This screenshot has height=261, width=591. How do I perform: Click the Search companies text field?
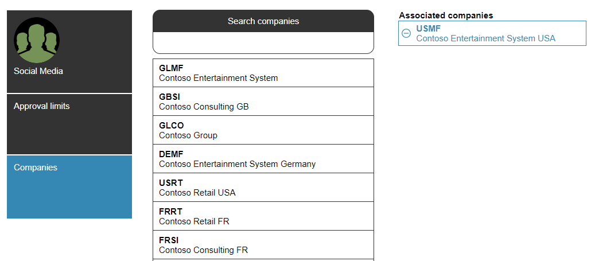pos(263,42)
